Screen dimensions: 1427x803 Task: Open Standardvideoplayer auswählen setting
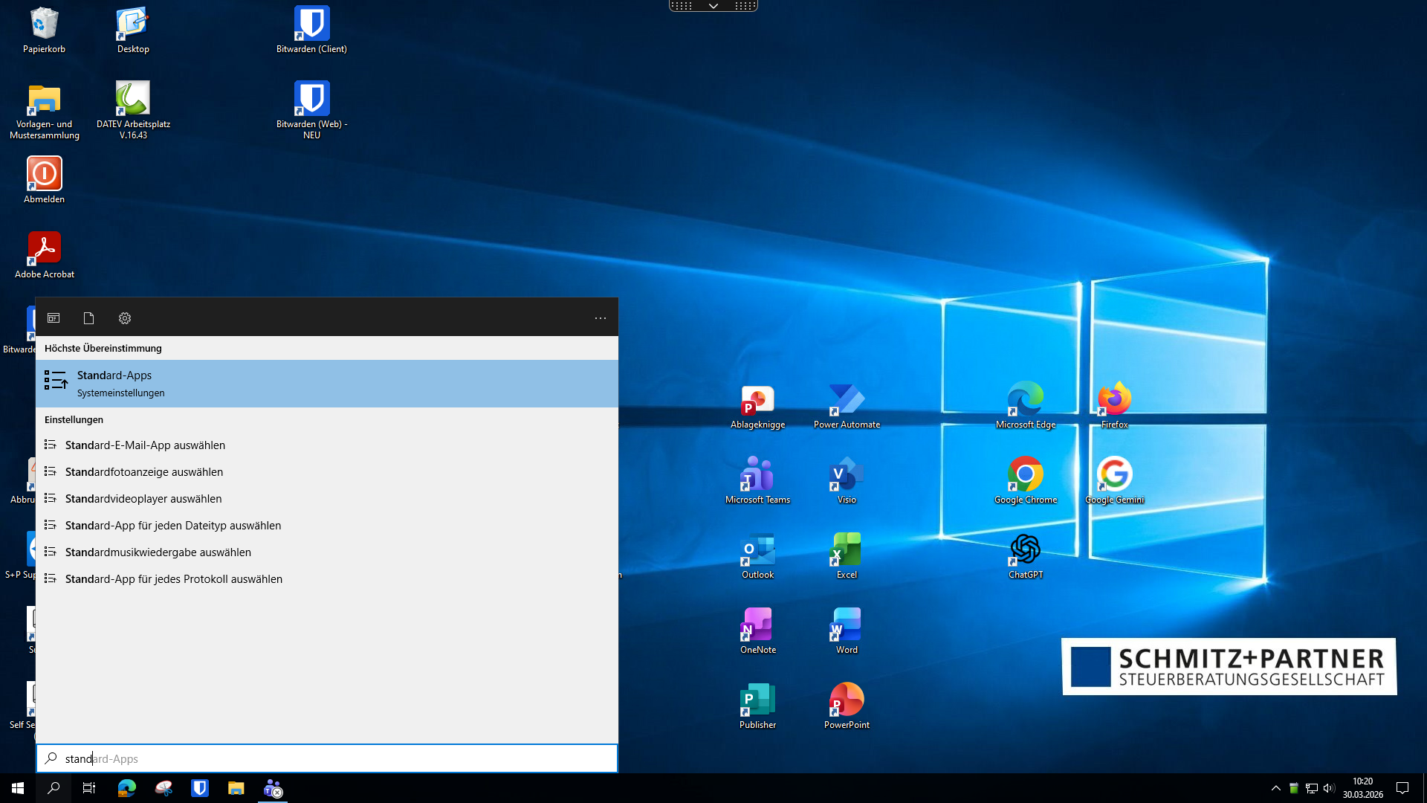tap(143, 499)
